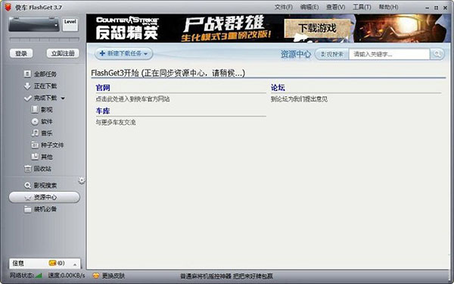This screenshot has width=454, height=284.
Task: Open the 影视搜索 search type selector
Action: 332,55
